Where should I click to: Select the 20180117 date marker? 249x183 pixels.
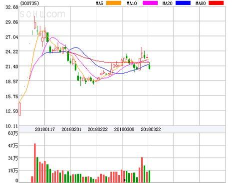[45, 129]
